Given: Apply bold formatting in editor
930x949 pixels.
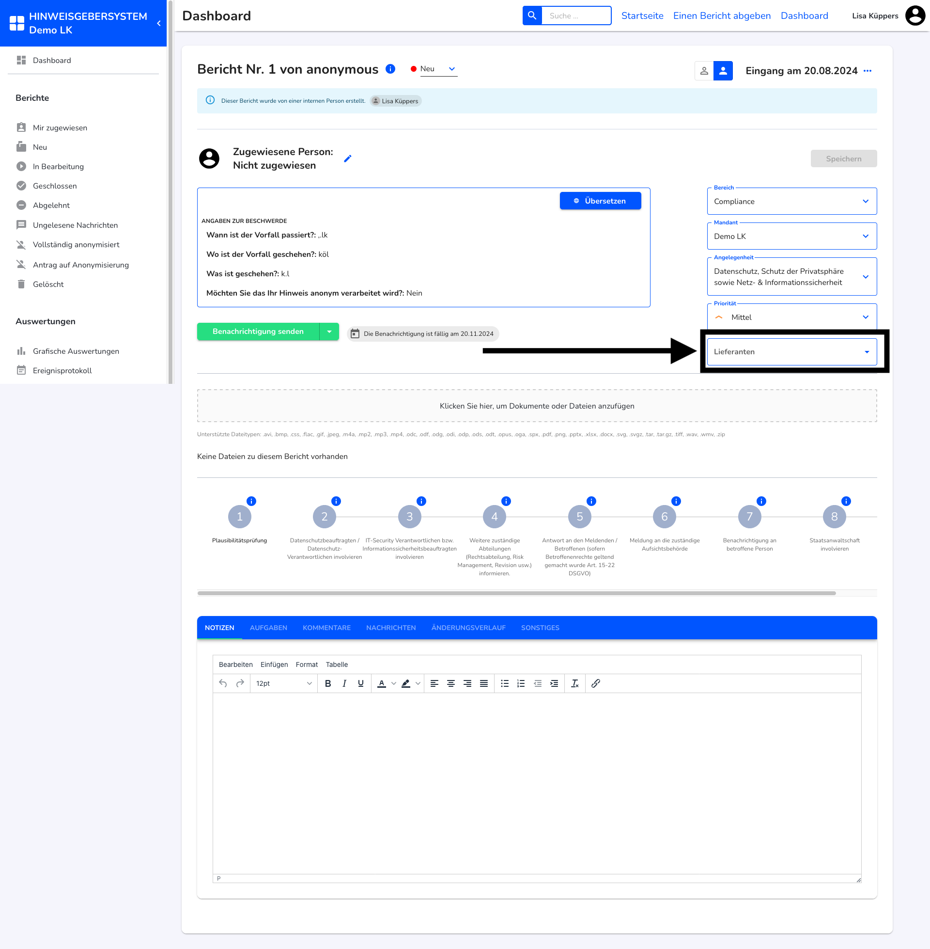Looking at the screenshot, I should (x=328, y=683).
